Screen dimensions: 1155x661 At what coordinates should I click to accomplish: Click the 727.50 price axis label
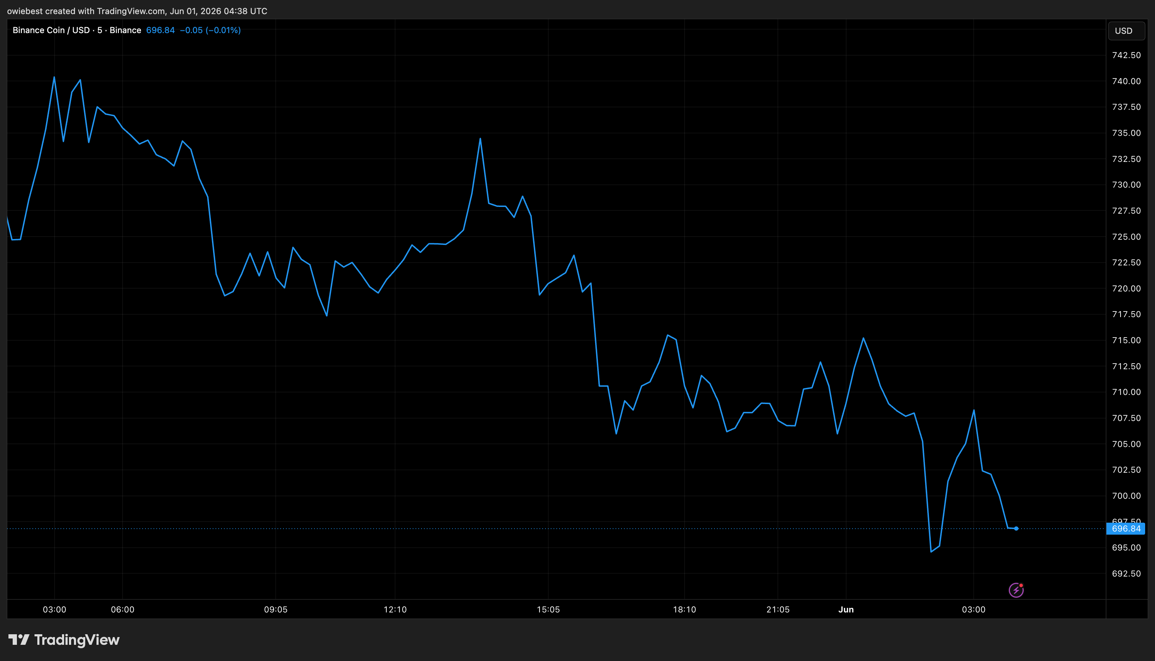click(x=1126, y=210)
